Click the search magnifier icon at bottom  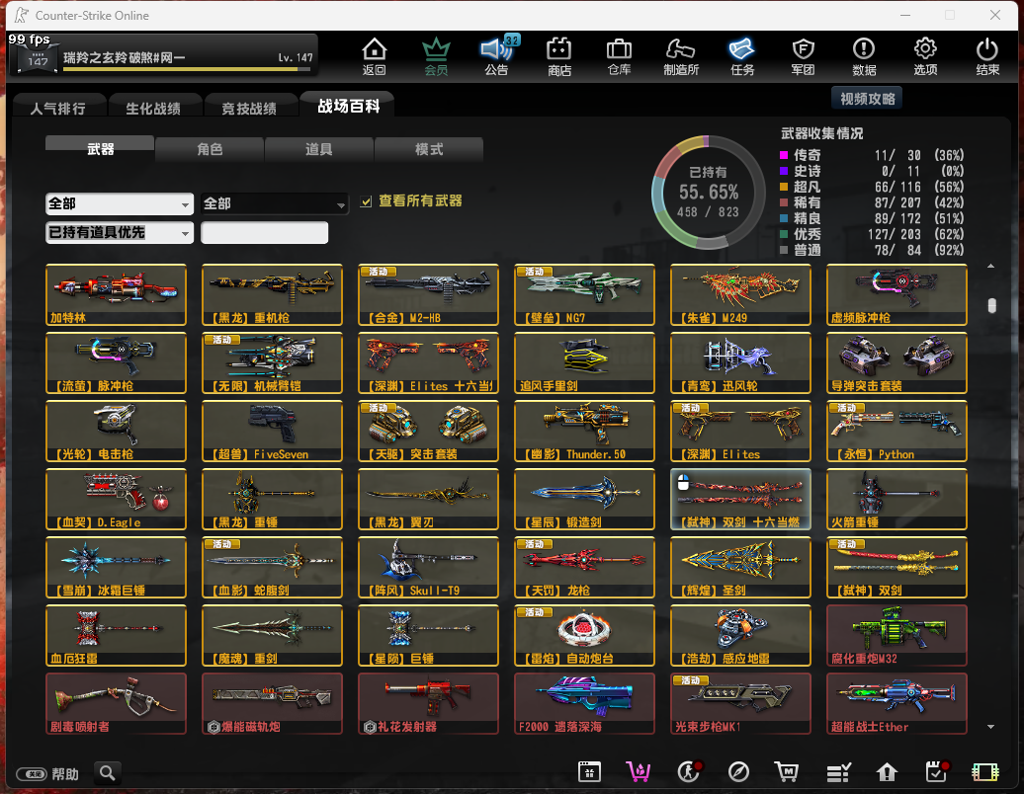pyautogui.click(x=108, y=773)
